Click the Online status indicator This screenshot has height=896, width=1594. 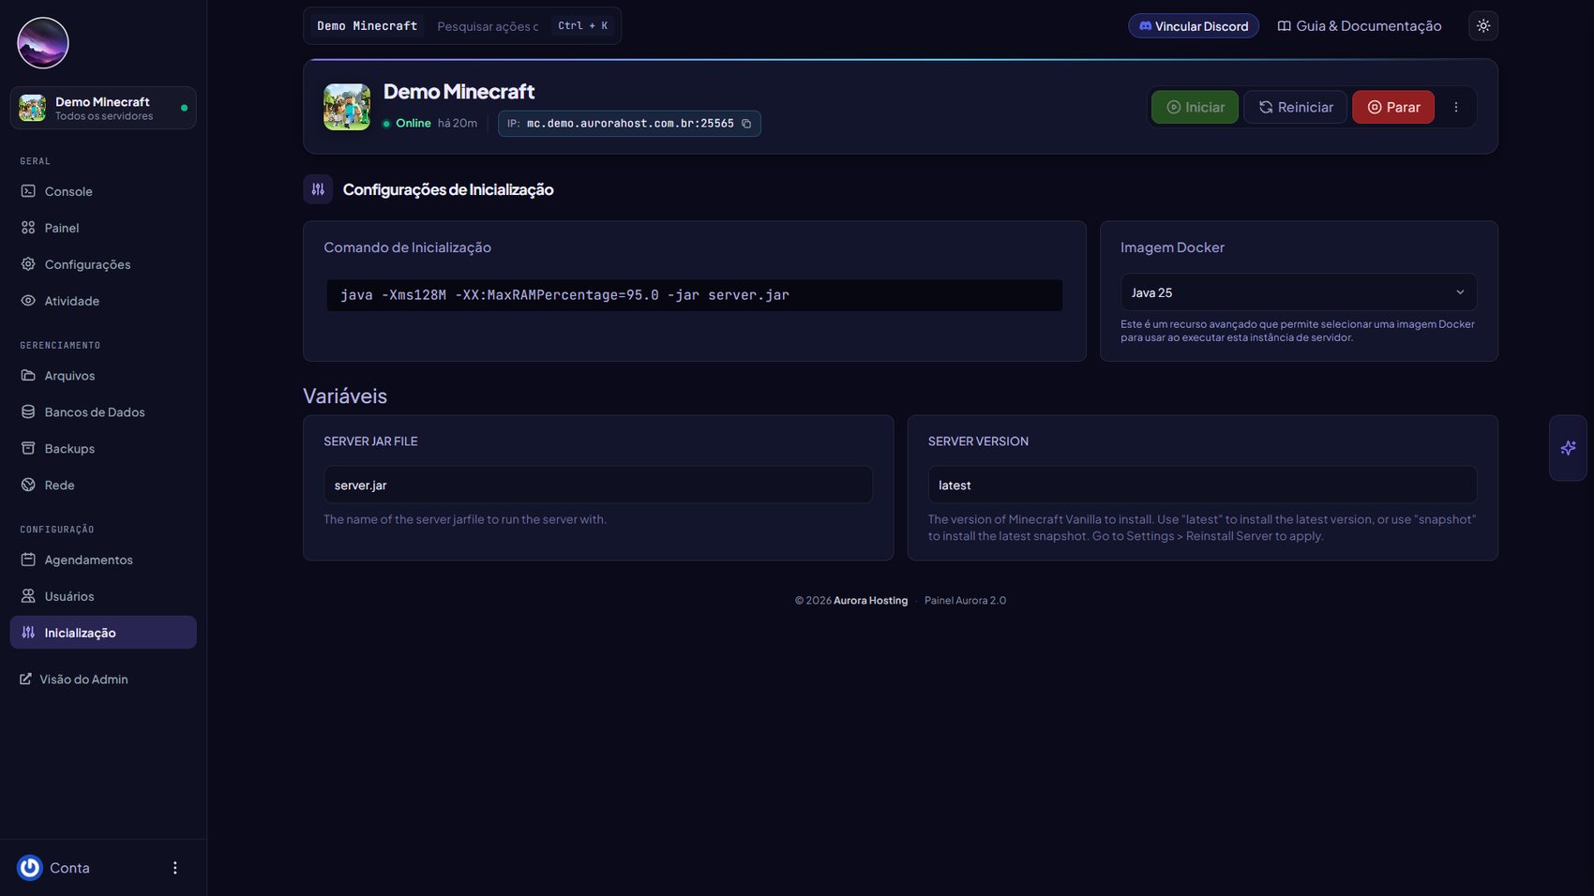[x=407, y=124]
